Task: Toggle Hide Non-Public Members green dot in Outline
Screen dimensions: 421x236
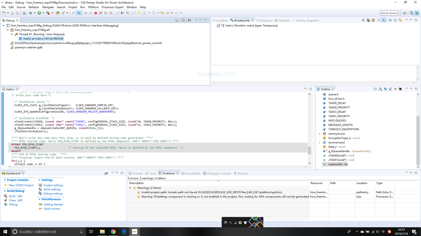Action: 395,89
